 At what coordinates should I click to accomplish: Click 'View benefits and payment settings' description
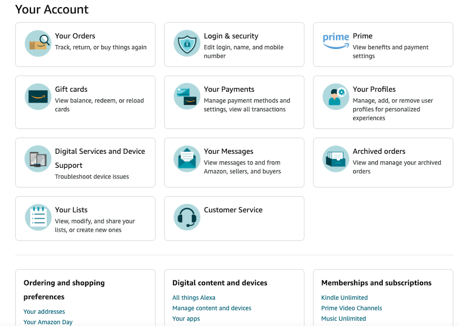[x=390, y=51]
